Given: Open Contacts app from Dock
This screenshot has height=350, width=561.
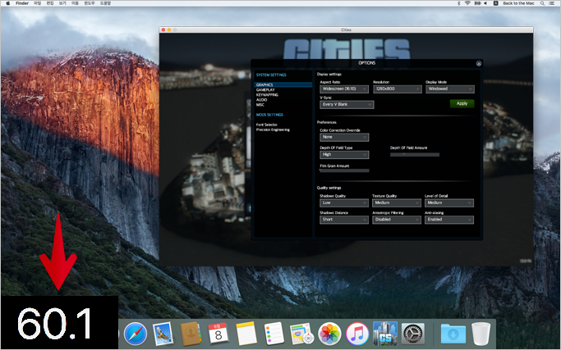Looking at the screenshot, I should (191, 334).
